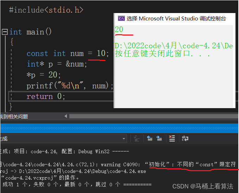
Task: Click the greyed find-message-in-code icon
Action: click(x=137, y=138)
